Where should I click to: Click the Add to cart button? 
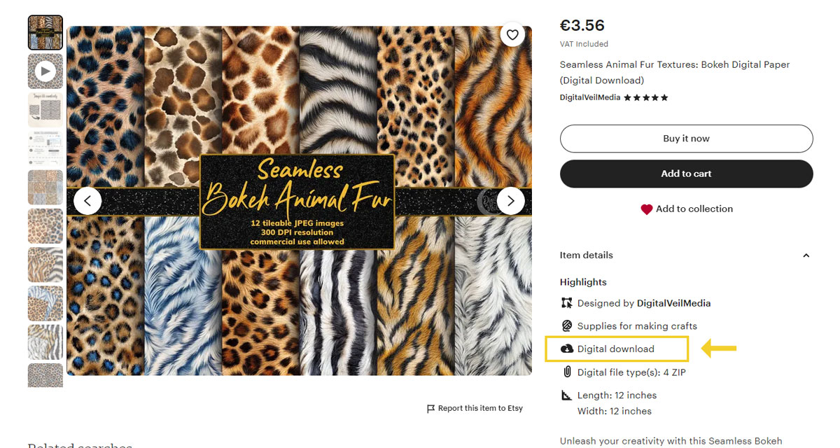[x=686, y=174]
